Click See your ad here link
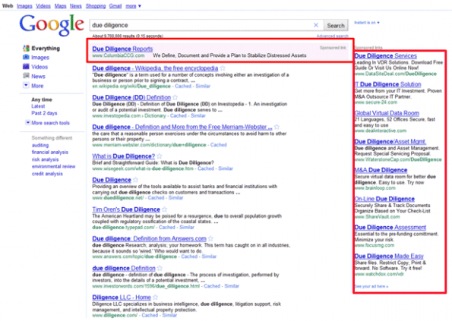Image resolution: width=452 pixels, height=321 pixels. click(x=371, y=286)
